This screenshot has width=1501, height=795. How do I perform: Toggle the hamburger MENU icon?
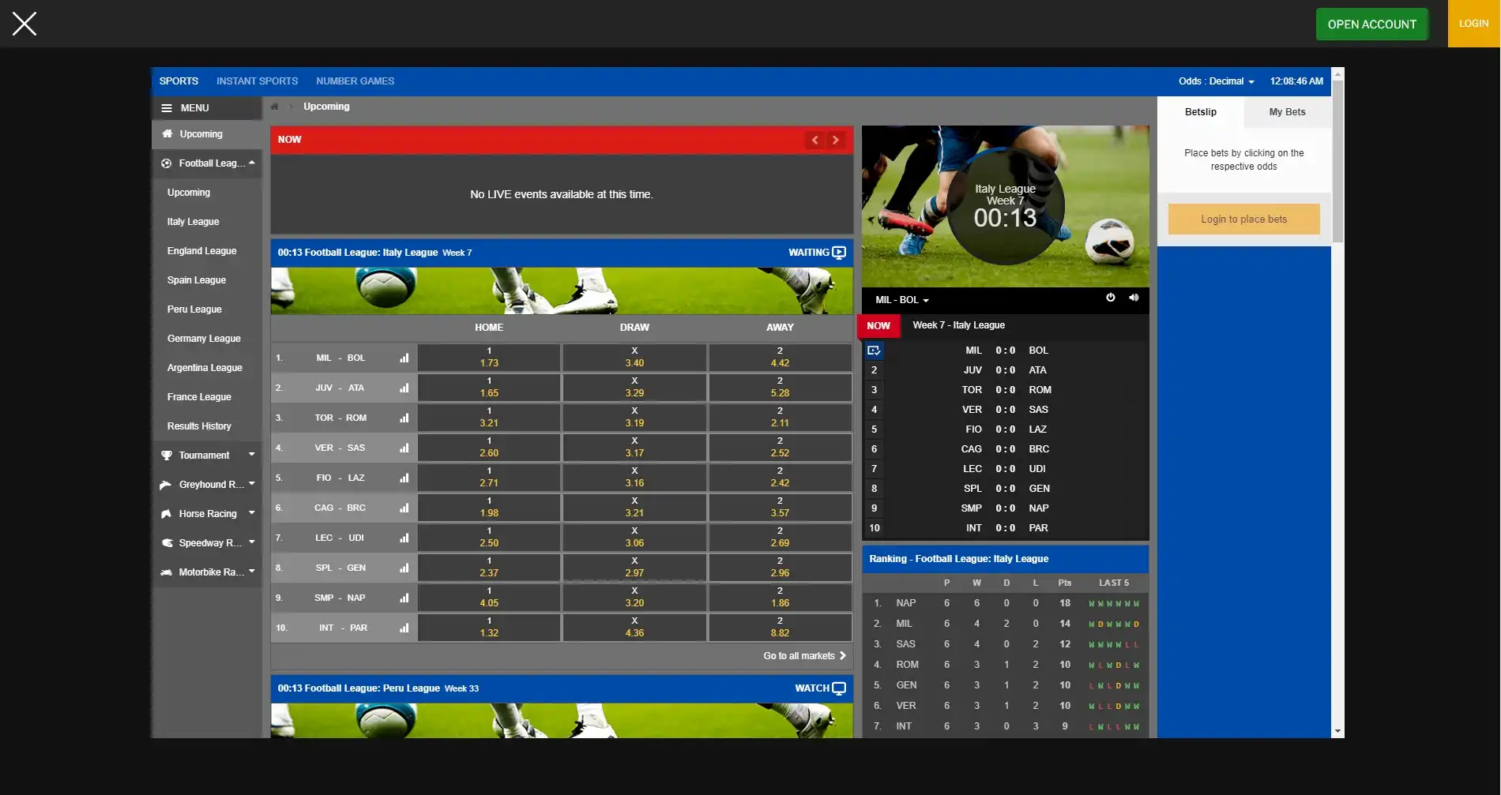167,108
